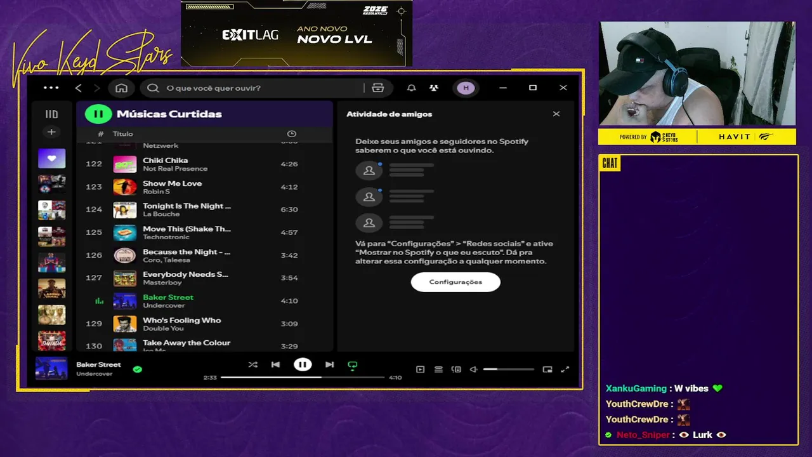This screenshot has width=812, height=457.
Task: Click the streamer webcam feed
Action: pyautogui.click(x=697, y=74)
